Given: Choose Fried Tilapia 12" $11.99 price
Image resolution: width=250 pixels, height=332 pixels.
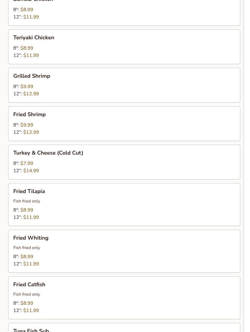Looking at the screenshot, I should tap(26, 217).
